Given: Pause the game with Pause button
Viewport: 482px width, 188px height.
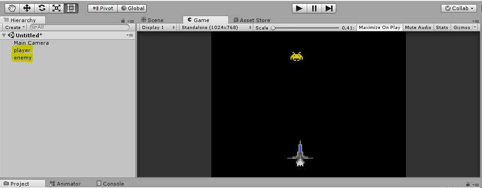Looking at the screenshot, I should coord(314,8).
